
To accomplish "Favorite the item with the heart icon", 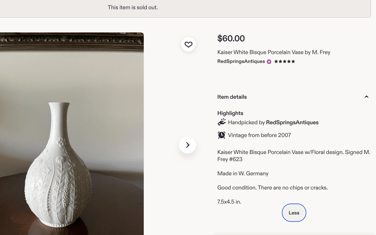I will point(189,44).
